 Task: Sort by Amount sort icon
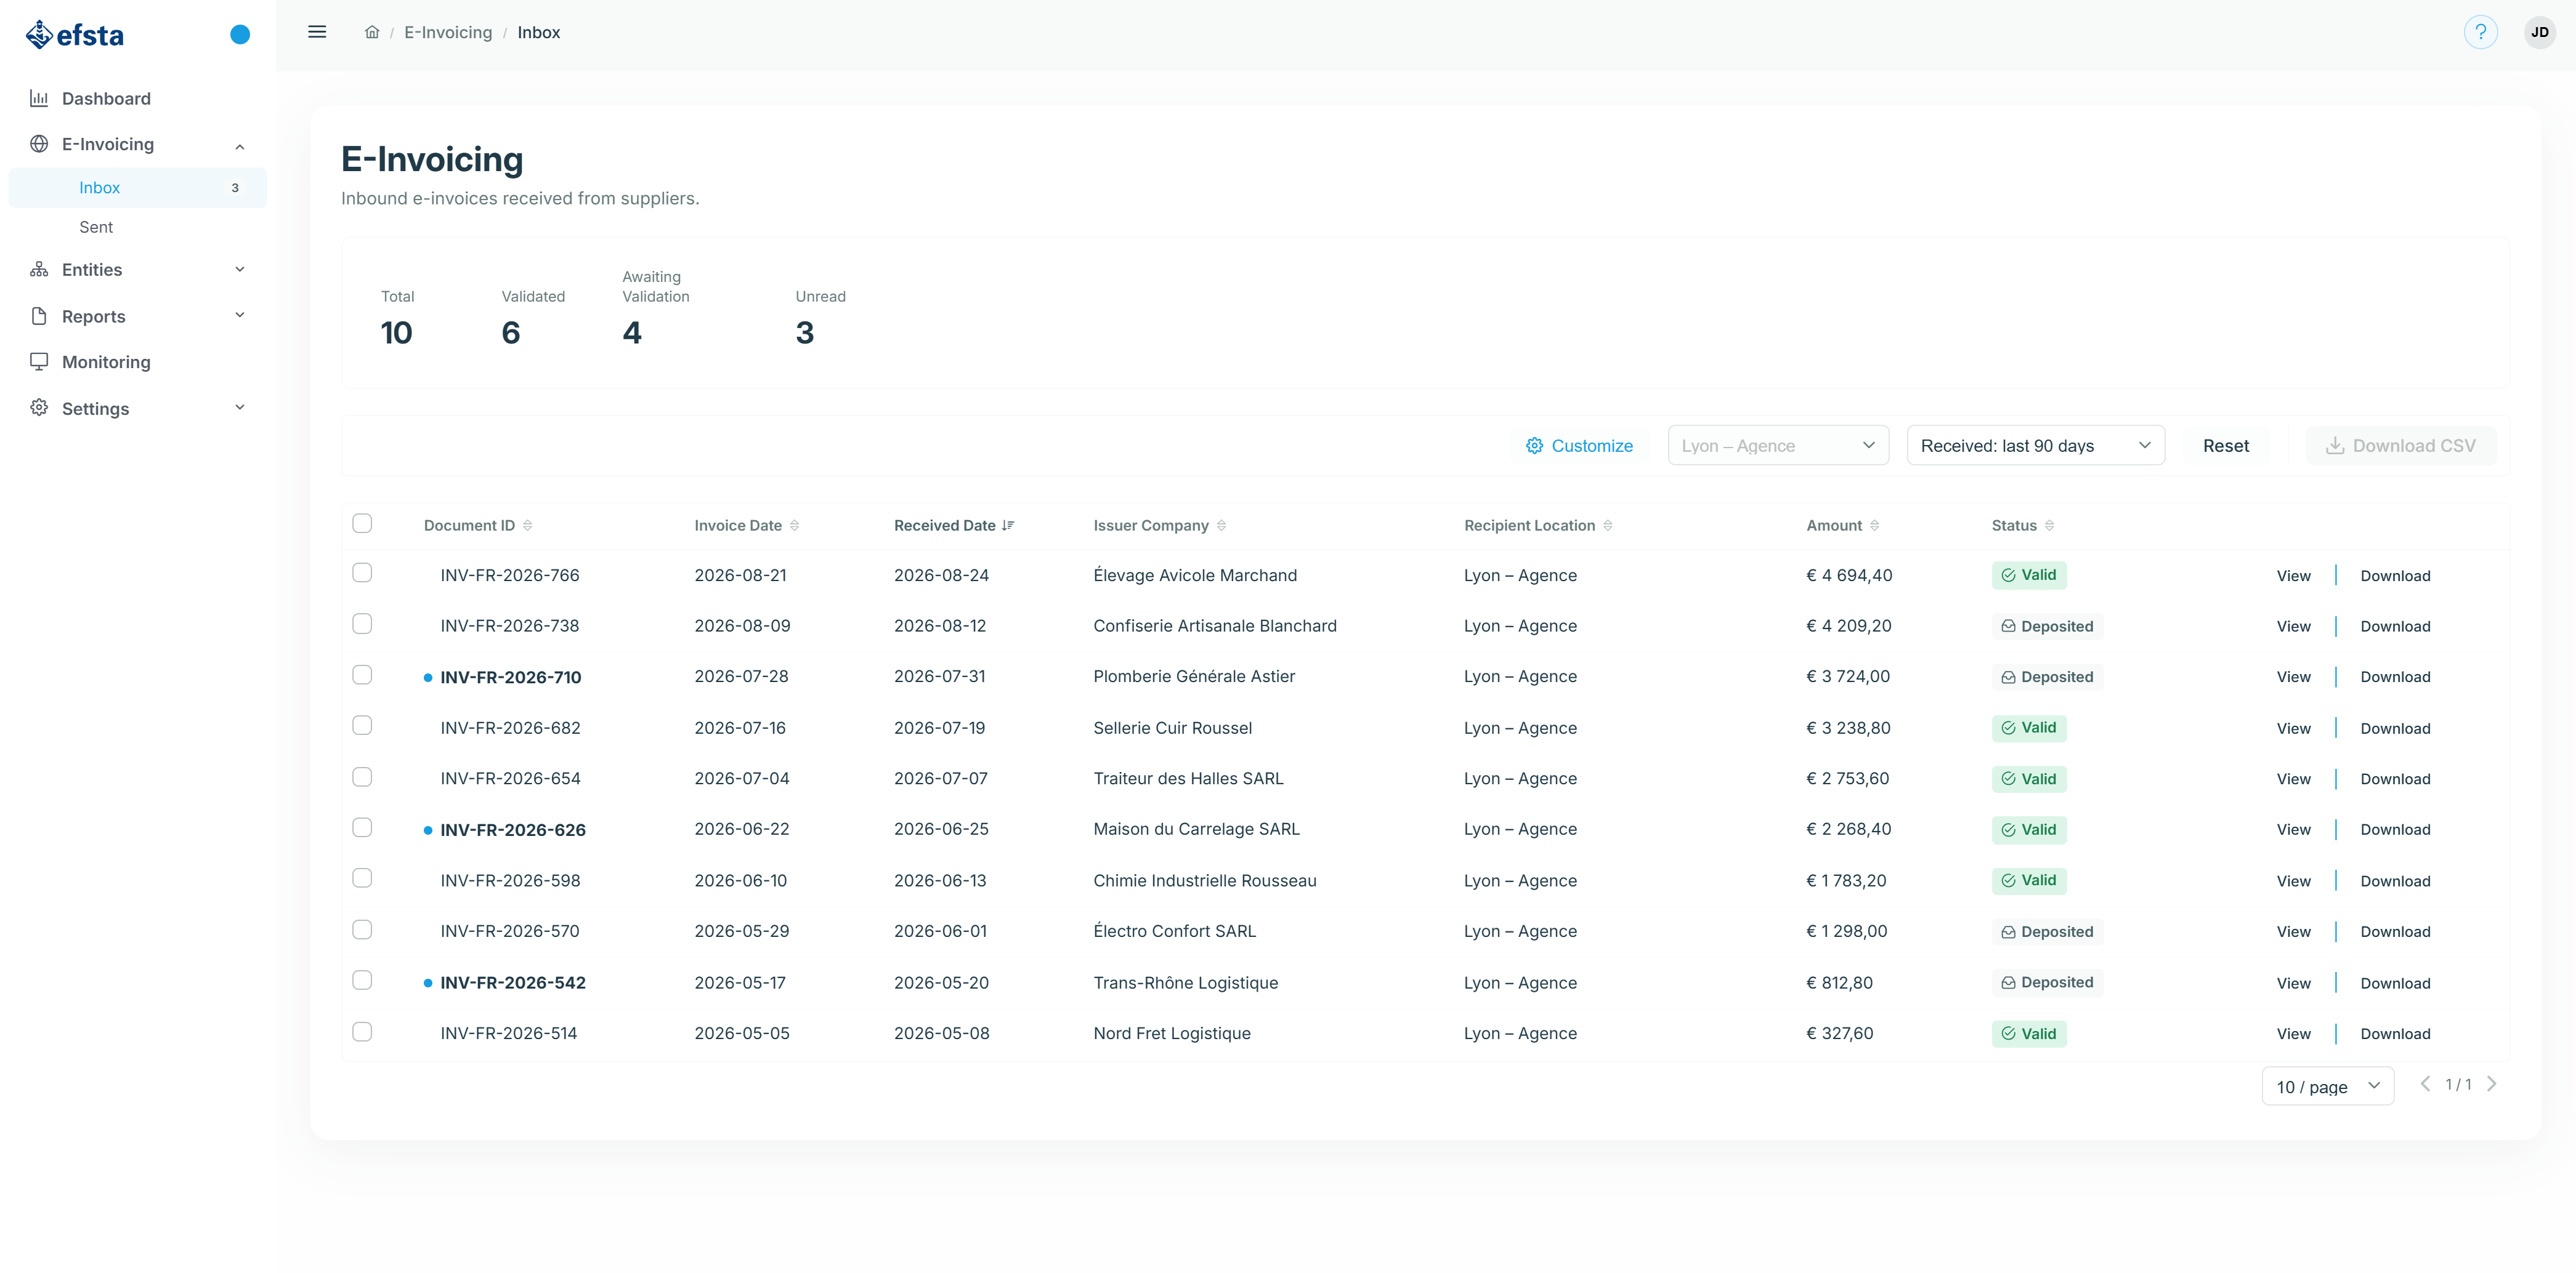[x=1874, y=526]
